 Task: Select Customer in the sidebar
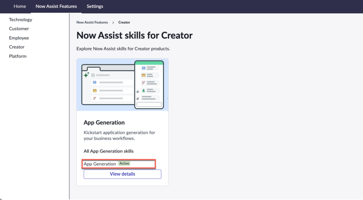tap(19, 29)
